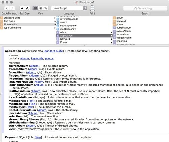Select the currentAlbum property icon

[x=114, y=28]
